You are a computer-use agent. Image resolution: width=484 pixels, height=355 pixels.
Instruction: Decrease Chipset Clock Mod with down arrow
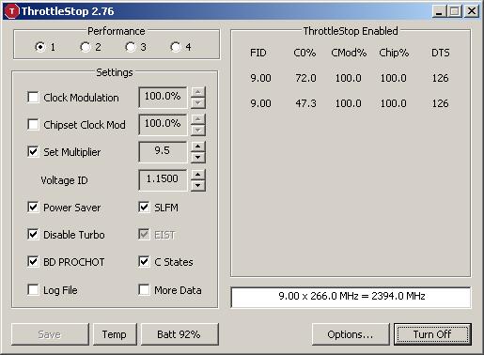click(x=198, y=131)
